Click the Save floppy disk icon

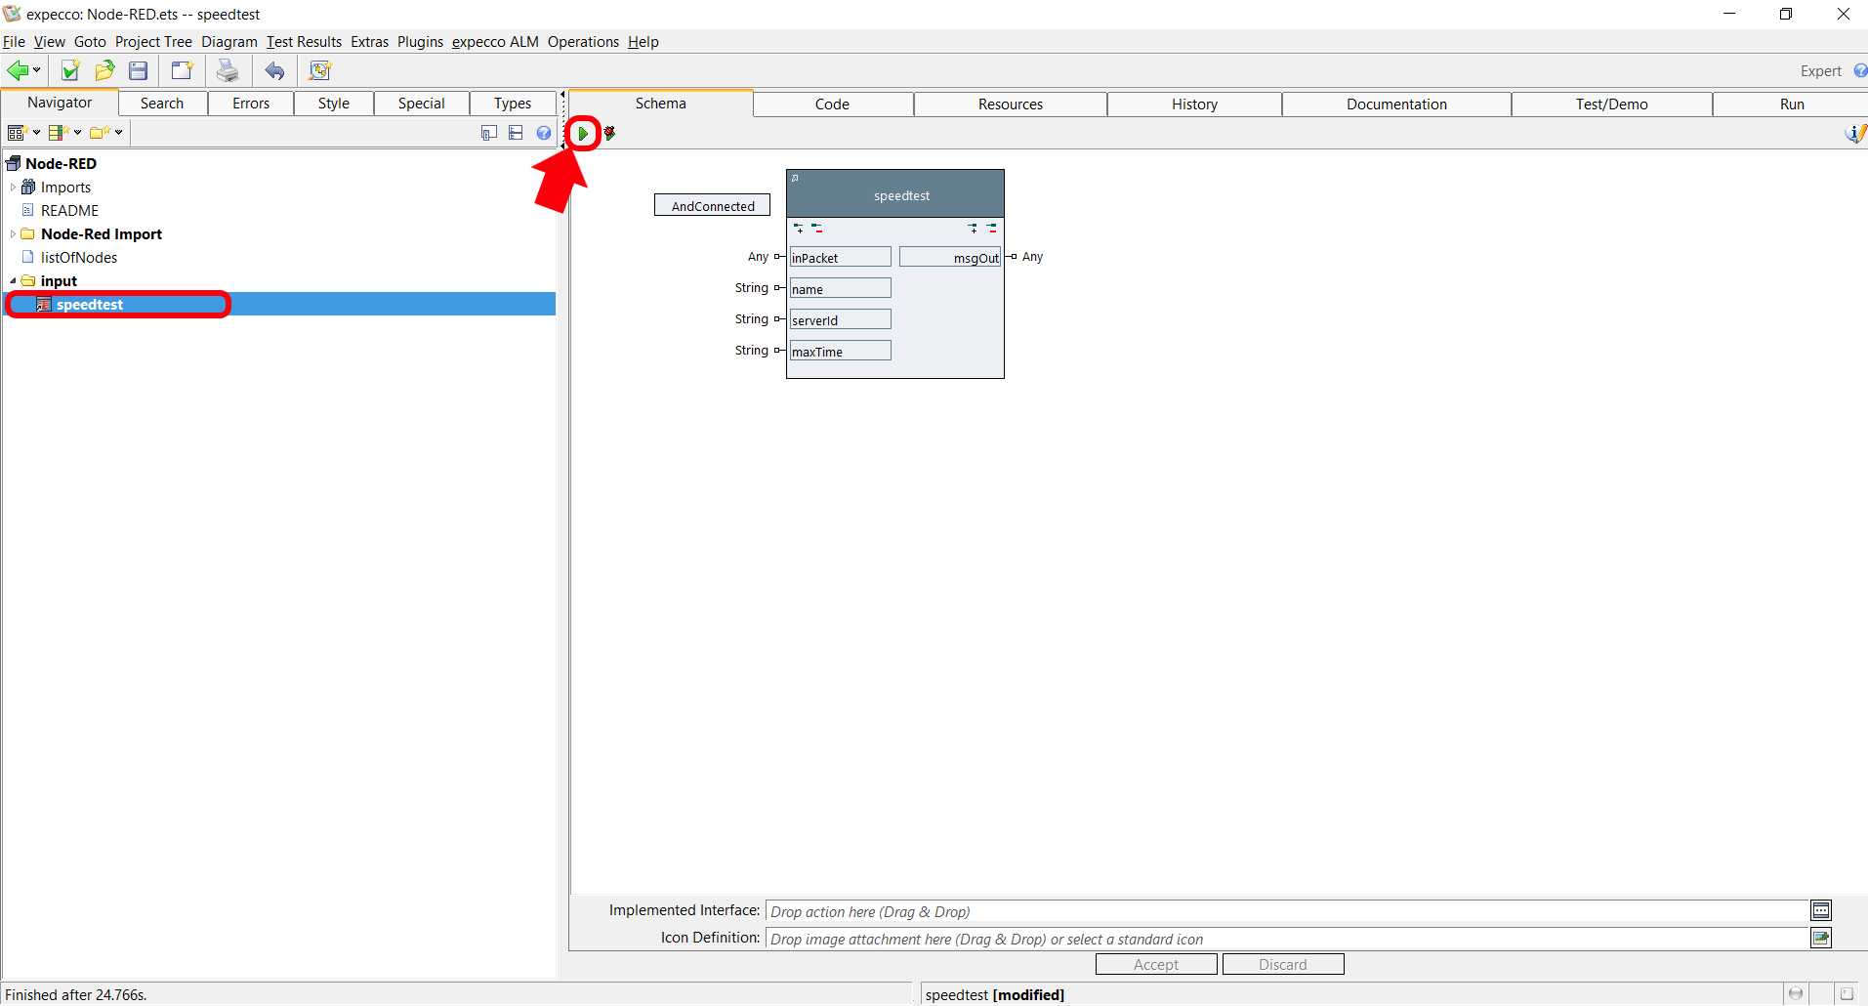139,71
